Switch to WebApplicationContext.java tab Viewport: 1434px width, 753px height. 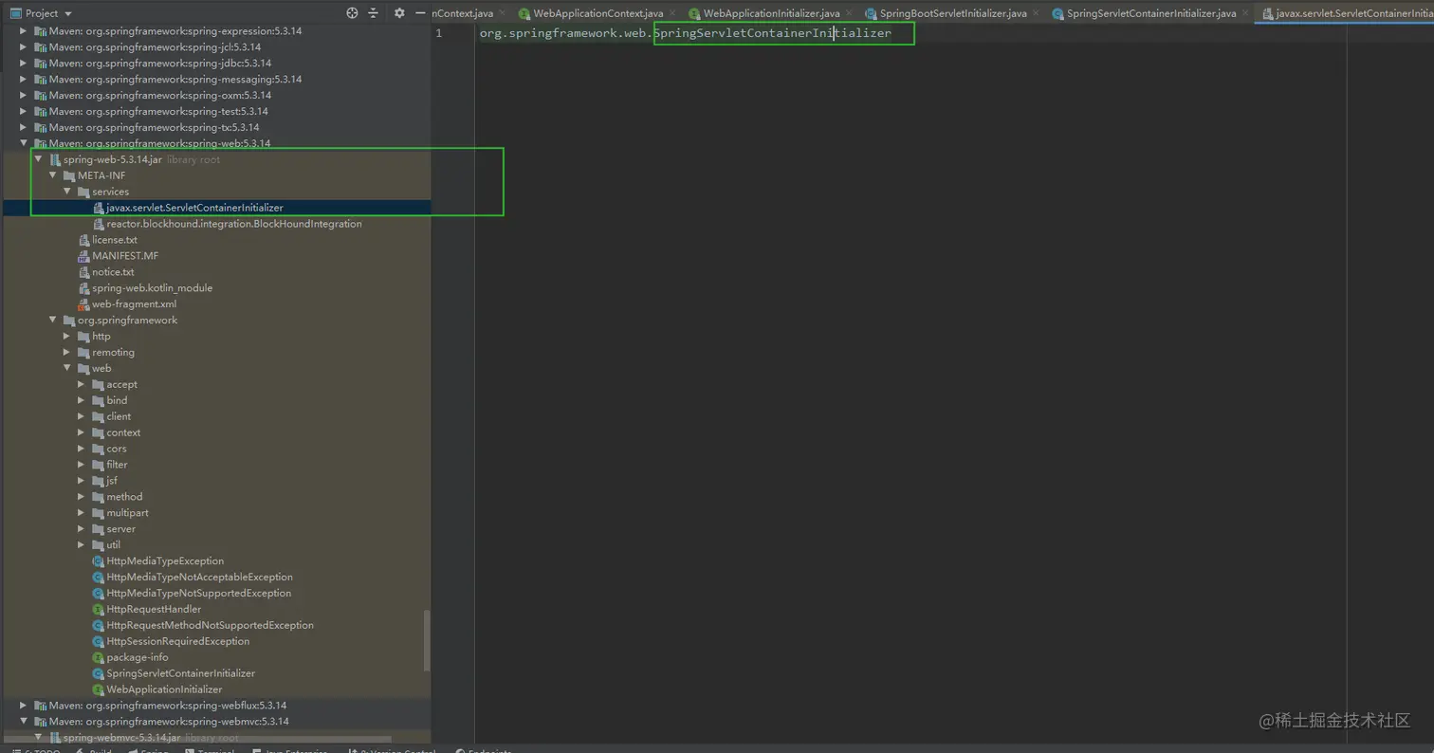tap(597, 13)
